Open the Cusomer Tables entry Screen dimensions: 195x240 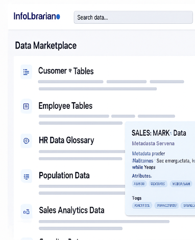click(x=66, y=71)
